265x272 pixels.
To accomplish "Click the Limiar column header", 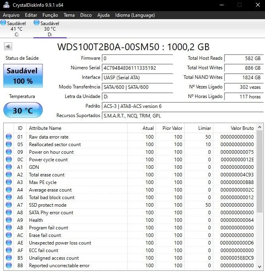I will (199, 128).
